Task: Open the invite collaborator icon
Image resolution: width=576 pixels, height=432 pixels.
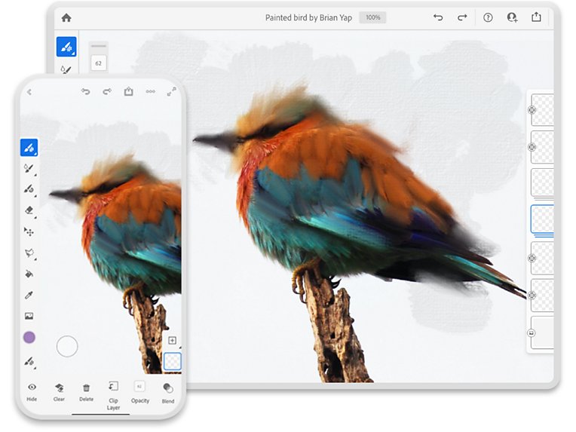Action: pyautogui.click(x=512, y=17)
